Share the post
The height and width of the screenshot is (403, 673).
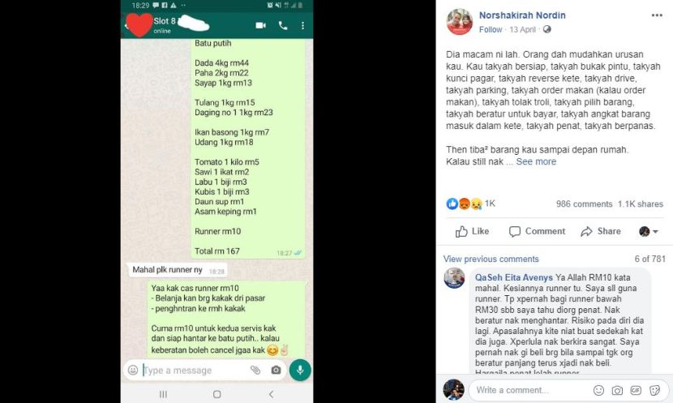click(601, 231)
